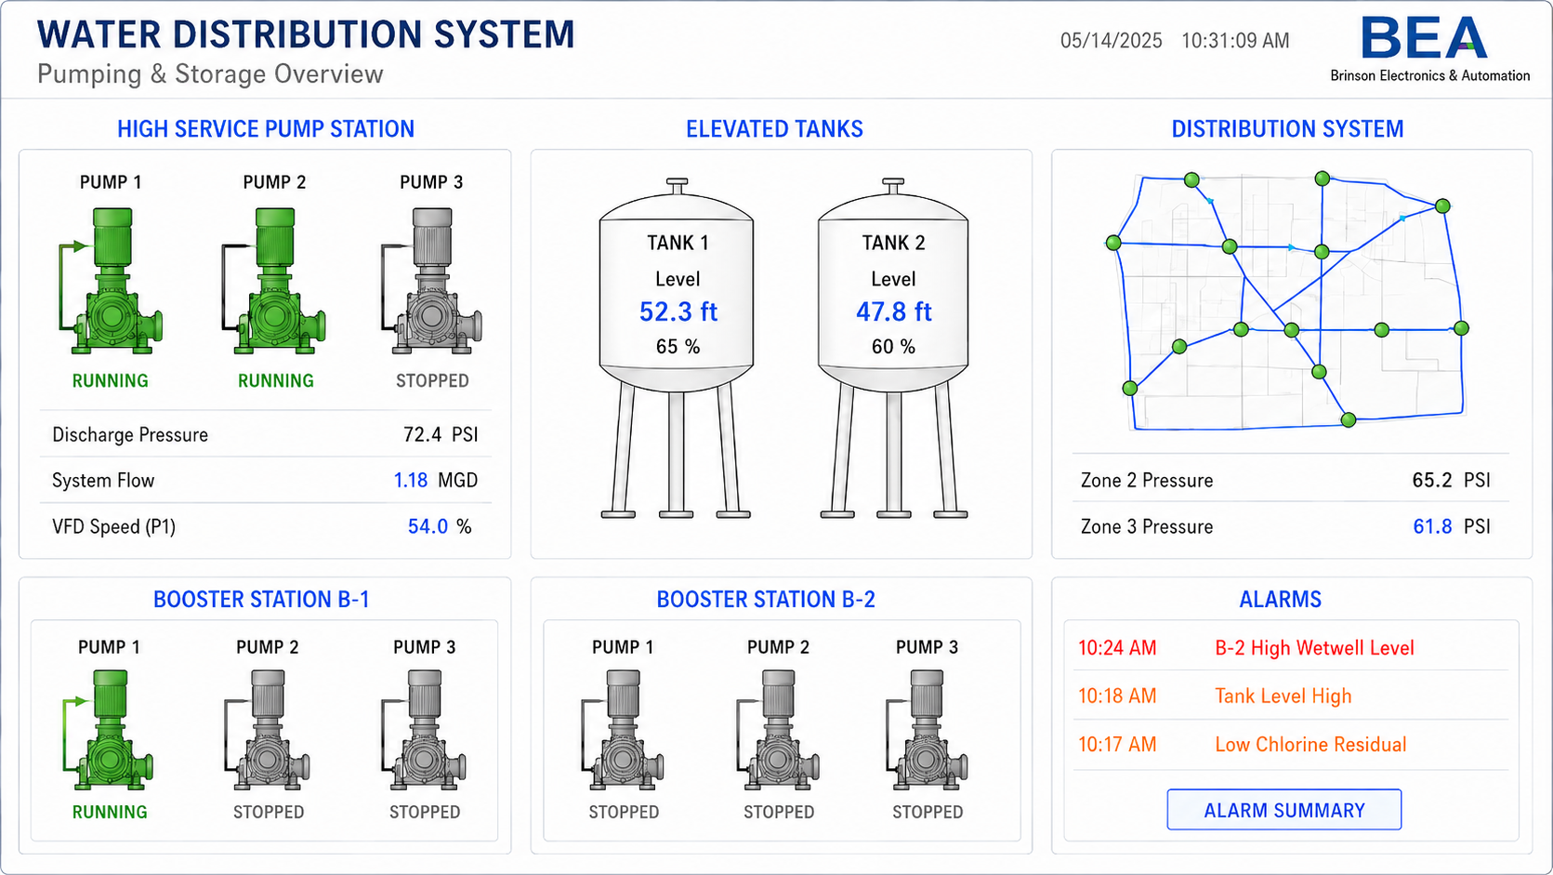Open Booster Station B-1 Pump 3 icon
Screen dimensions: 1553x875
(x=424, y=730)
